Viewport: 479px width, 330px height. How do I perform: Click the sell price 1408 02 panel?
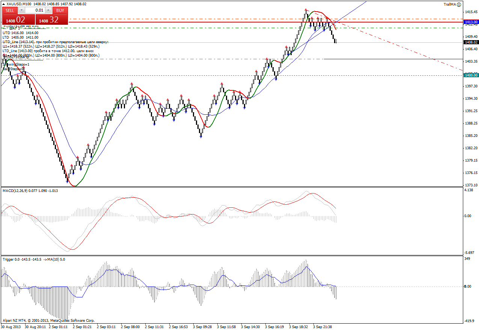click(18, 20)
